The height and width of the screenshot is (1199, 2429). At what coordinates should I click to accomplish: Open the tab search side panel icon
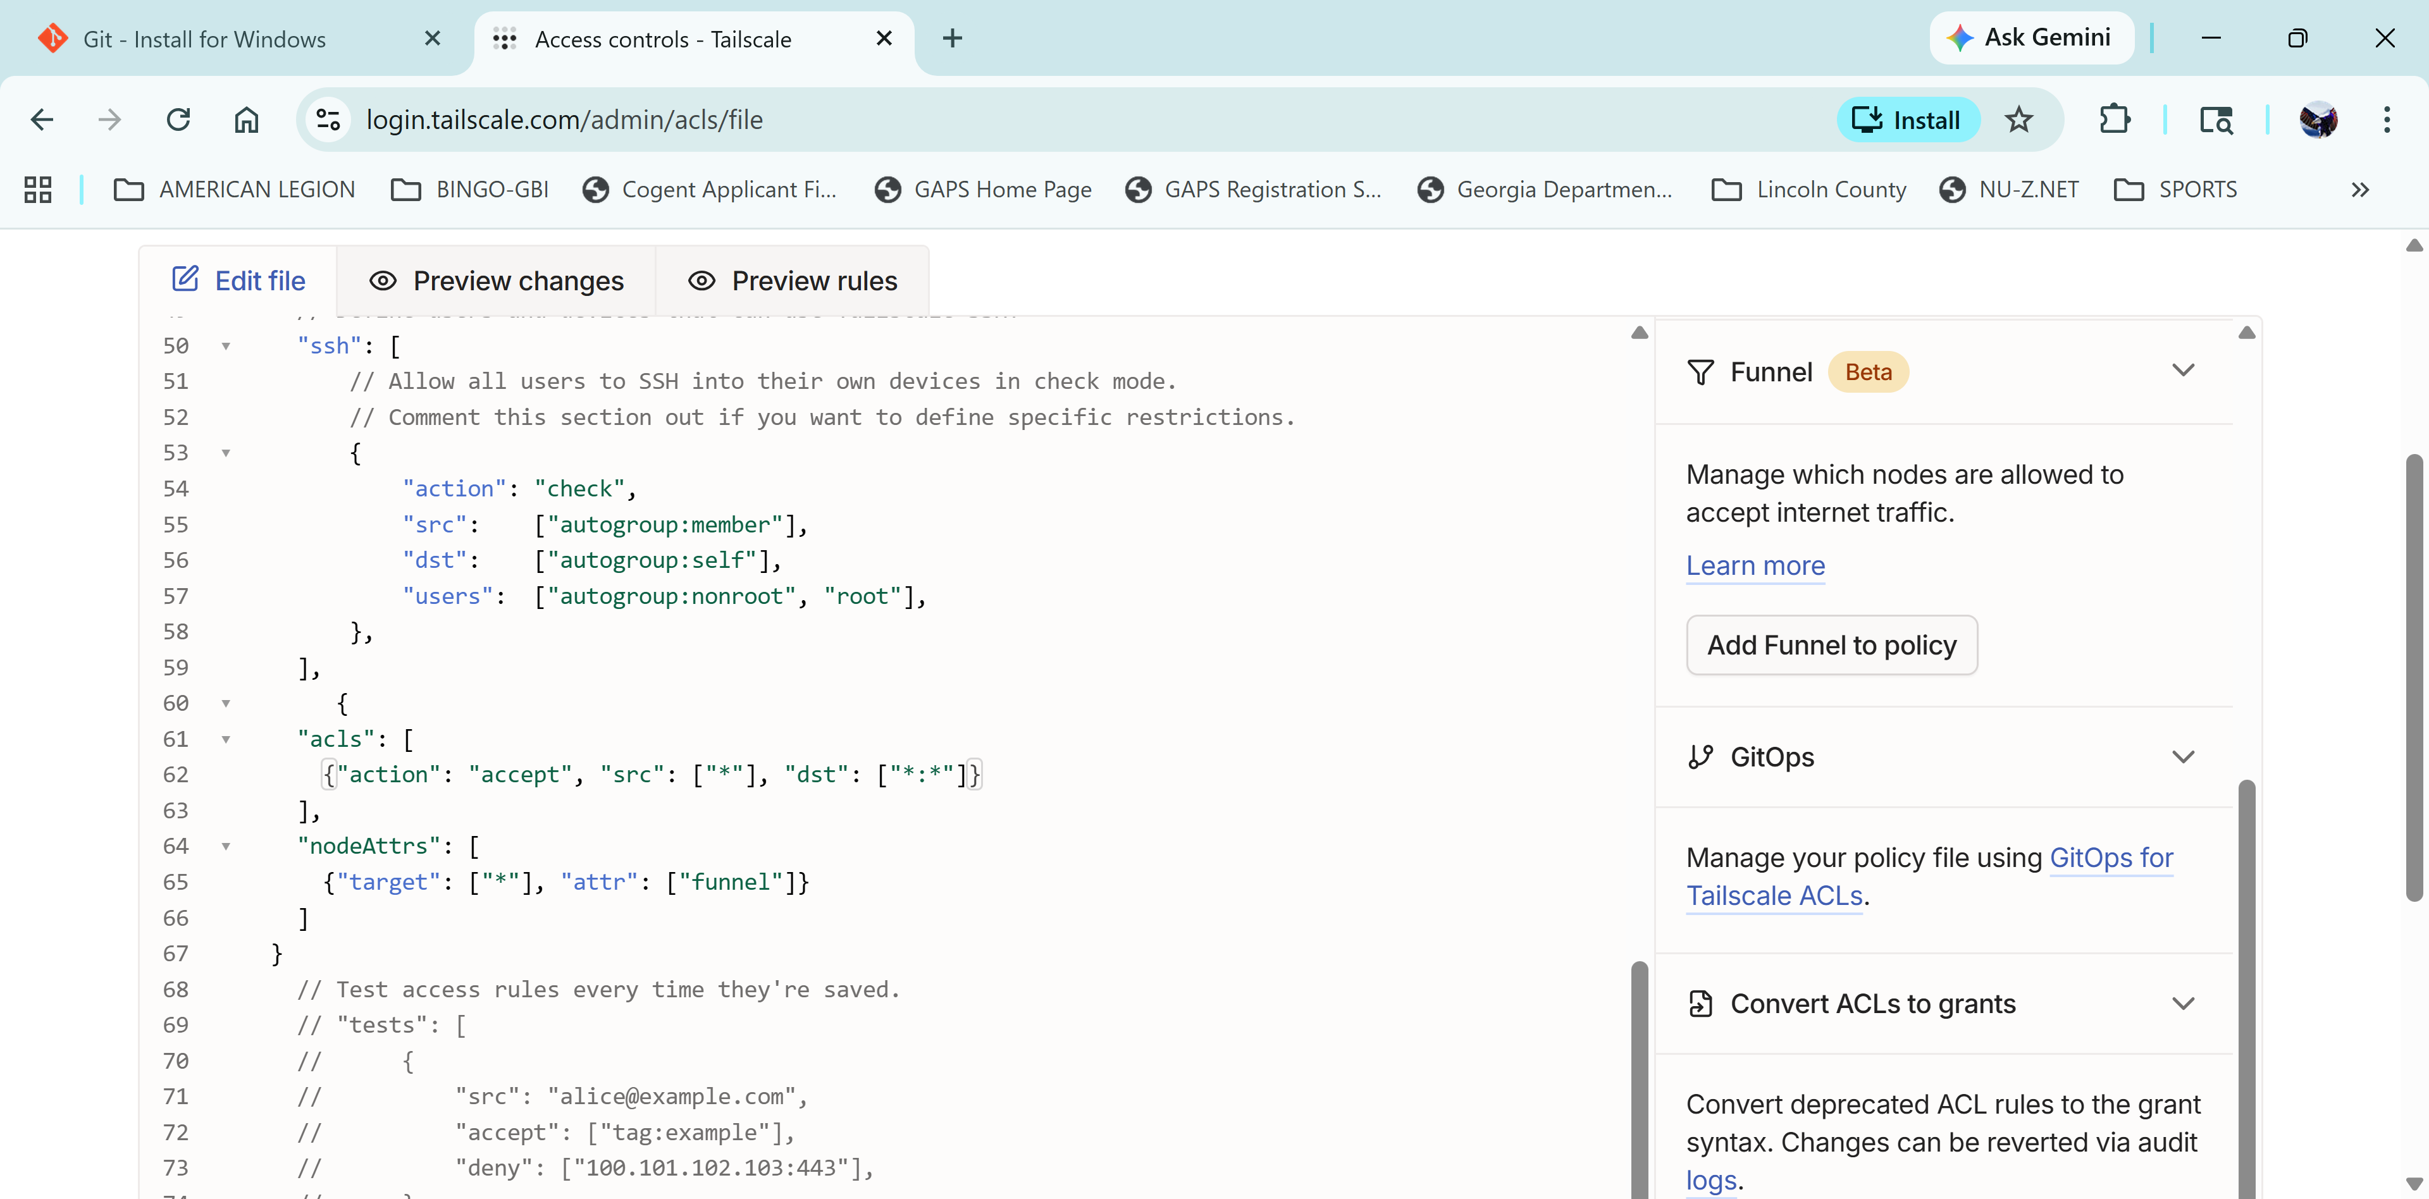click(2216, 120)
